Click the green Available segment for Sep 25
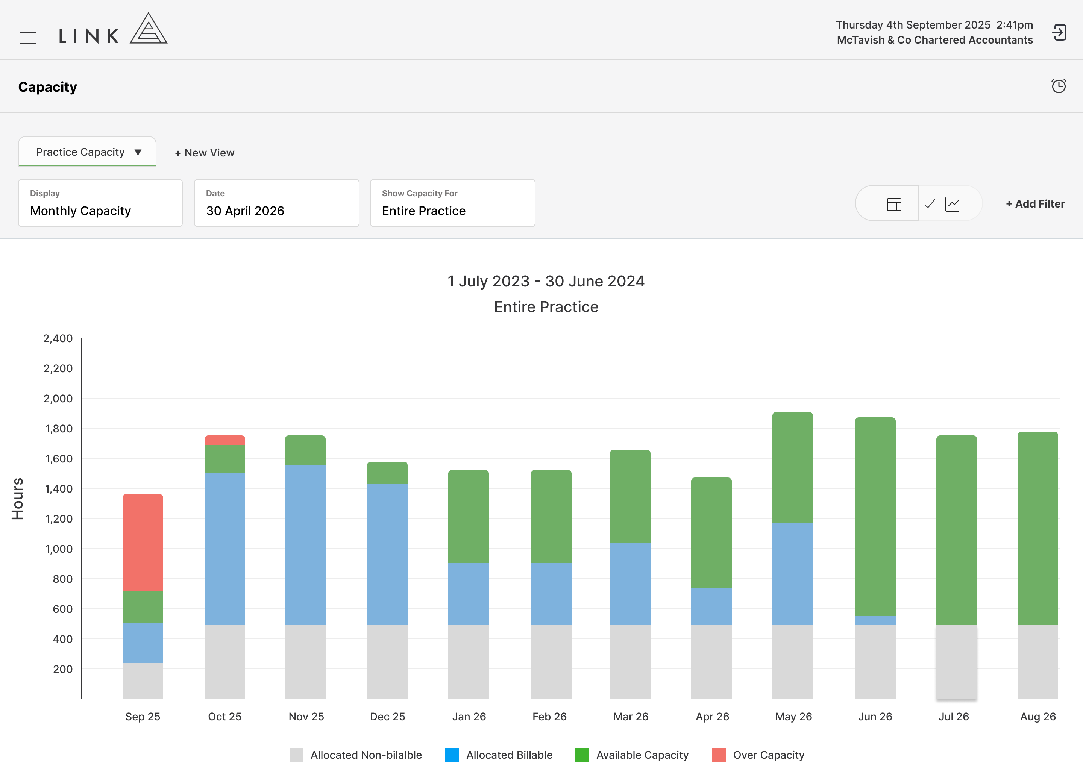Screen dimensions: 1083x770 point(143,607)
